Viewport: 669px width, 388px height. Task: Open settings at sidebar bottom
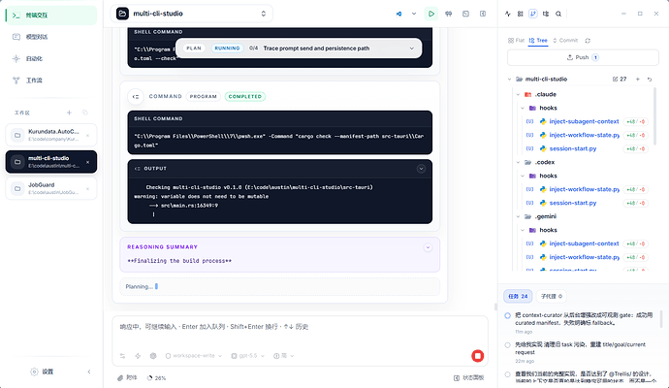(42, 372)
